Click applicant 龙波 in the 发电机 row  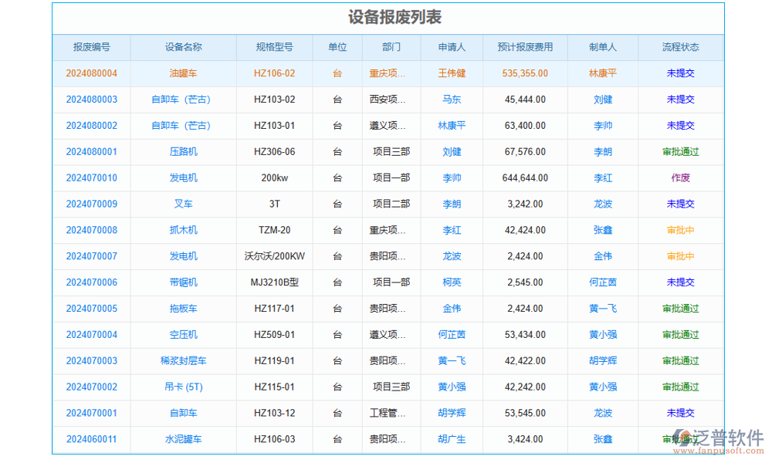(x=451, y=255)
